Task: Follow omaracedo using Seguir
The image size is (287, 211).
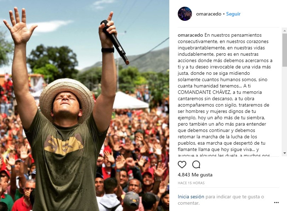Action: [x=233, y=14]
